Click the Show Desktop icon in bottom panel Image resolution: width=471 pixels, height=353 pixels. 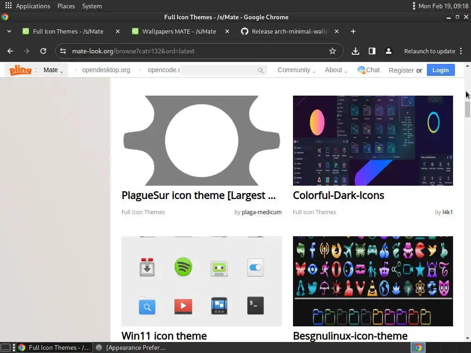(x=6, y=347)
